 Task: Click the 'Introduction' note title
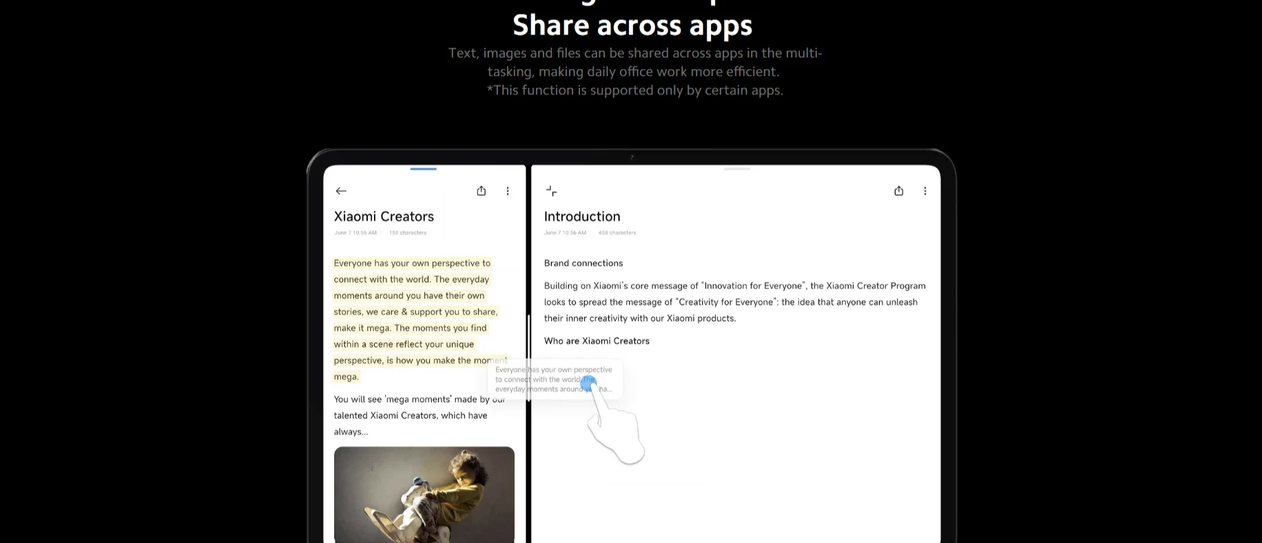click(582, 216)
